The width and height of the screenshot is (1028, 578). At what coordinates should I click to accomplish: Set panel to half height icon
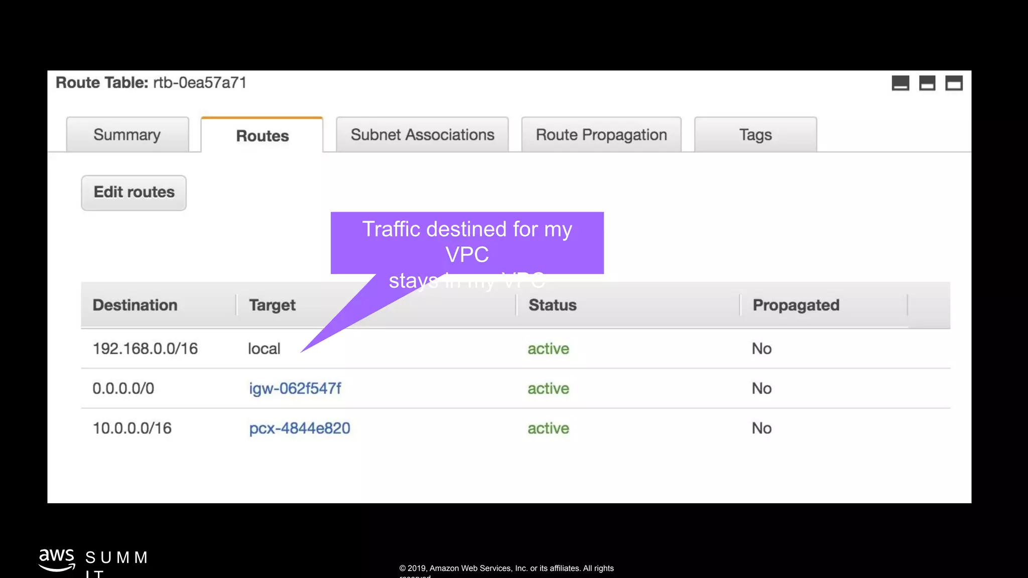tap(927, 83)
